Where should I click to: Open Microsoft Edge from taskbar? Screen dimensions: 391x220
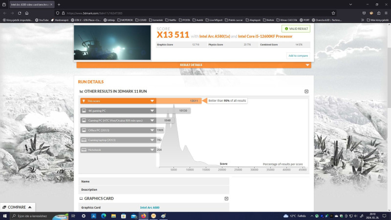pos(104,216)
